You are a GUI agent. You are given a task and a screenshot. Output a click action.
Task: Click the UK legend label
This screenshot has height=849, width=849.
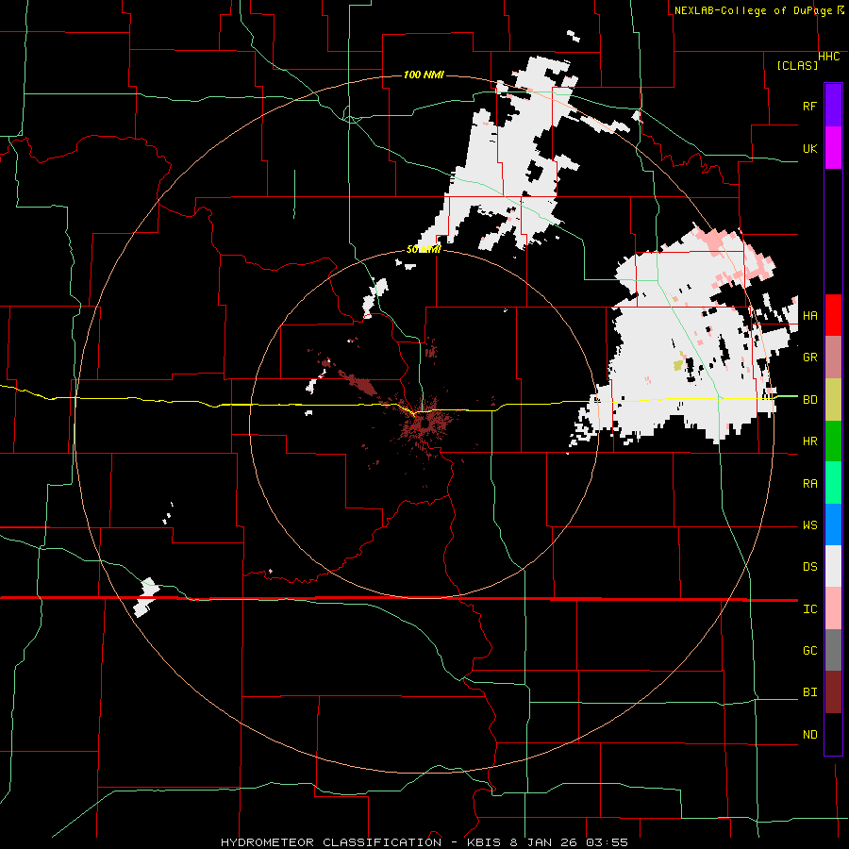click(809, 148)
